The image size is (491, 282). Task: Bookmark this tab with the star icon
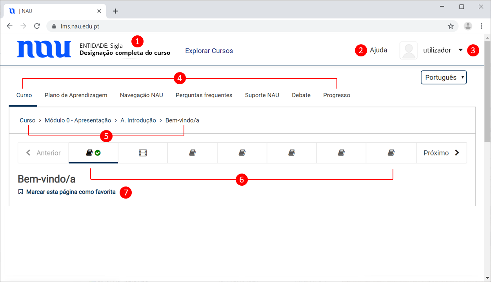(451, 26)
